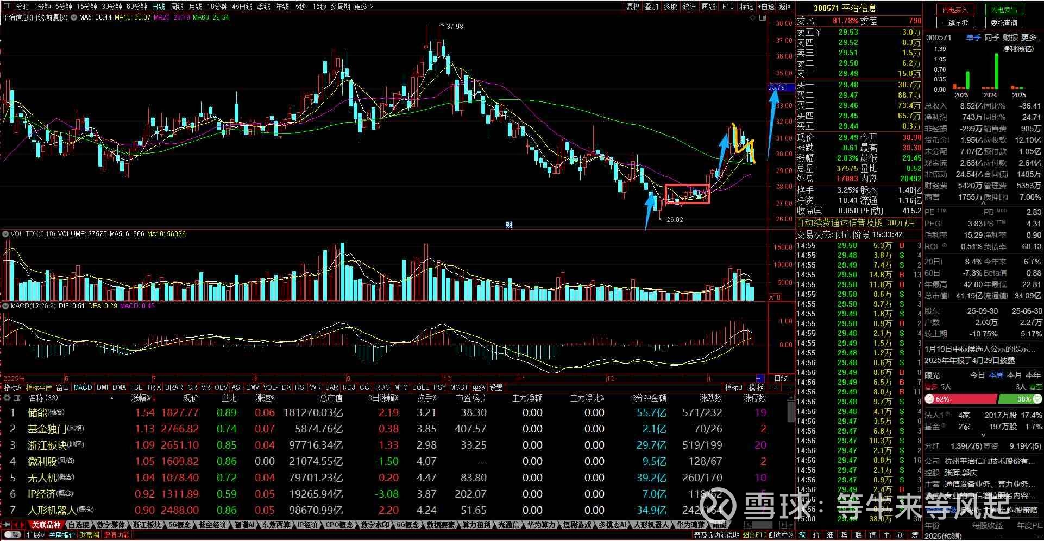Screen dimensions: 1044x541
Task: Select the 60分钟 period
Action: pos(137,7)
